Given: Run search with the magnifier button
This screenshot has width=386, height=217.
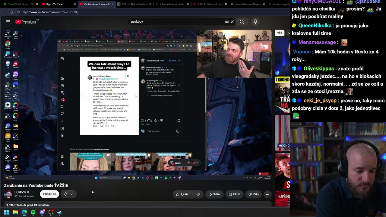Looking at the screenshot, I should click(x=242, y=22).
